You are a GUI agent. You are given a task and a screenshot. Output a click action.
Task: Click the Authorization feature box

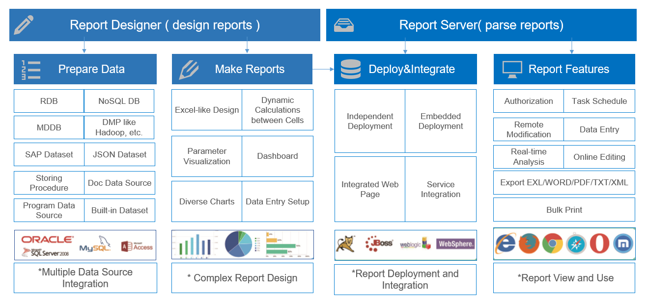(529, 101)
